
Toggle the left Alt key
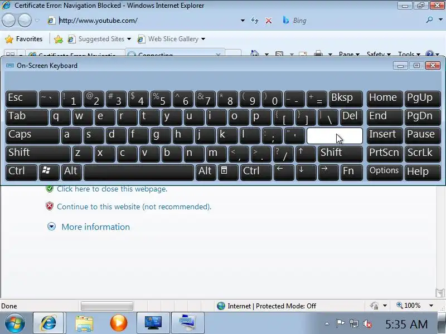pos(71,172)
